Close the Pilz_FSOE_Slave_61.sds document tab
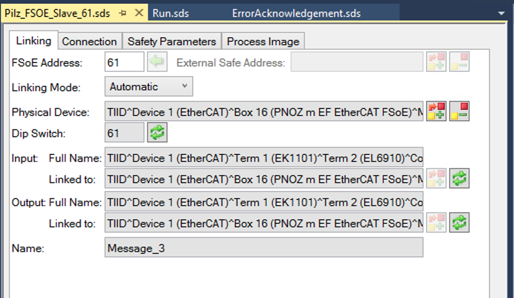514x298 pixels. pyautogui.click(x=139, y=13)
